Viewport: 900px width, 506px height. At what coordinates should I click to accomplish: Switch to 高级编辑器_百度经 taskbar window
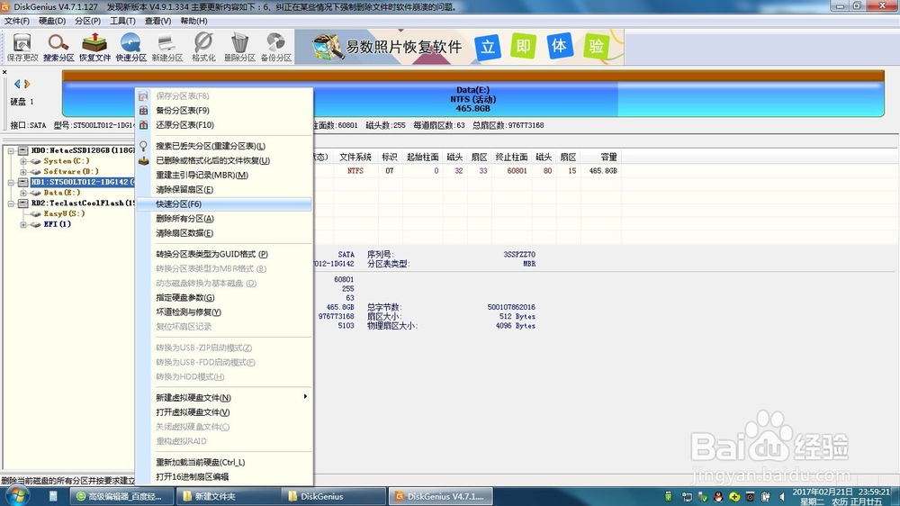122,496
